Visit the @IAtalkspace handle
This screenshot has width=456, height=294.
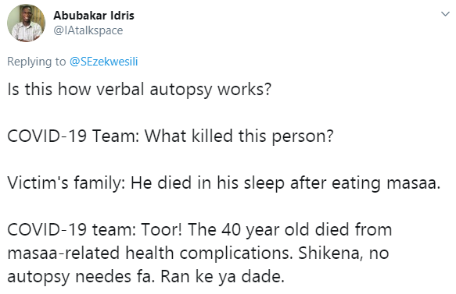(x=88, y=30)
